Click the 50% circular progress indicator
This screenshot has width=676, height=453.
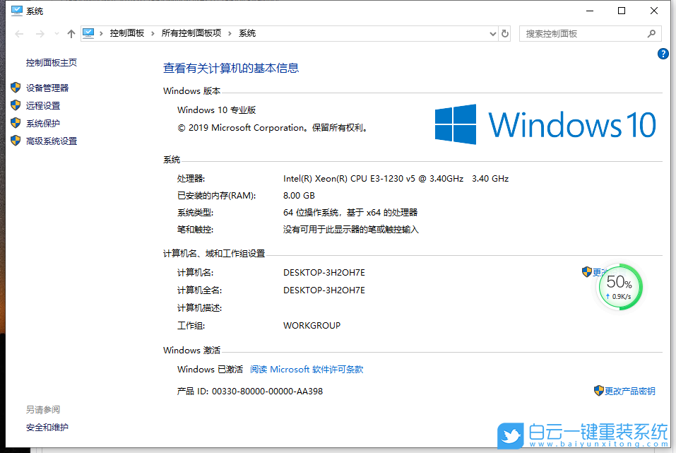pyautogui.click(x=619, y=286)
